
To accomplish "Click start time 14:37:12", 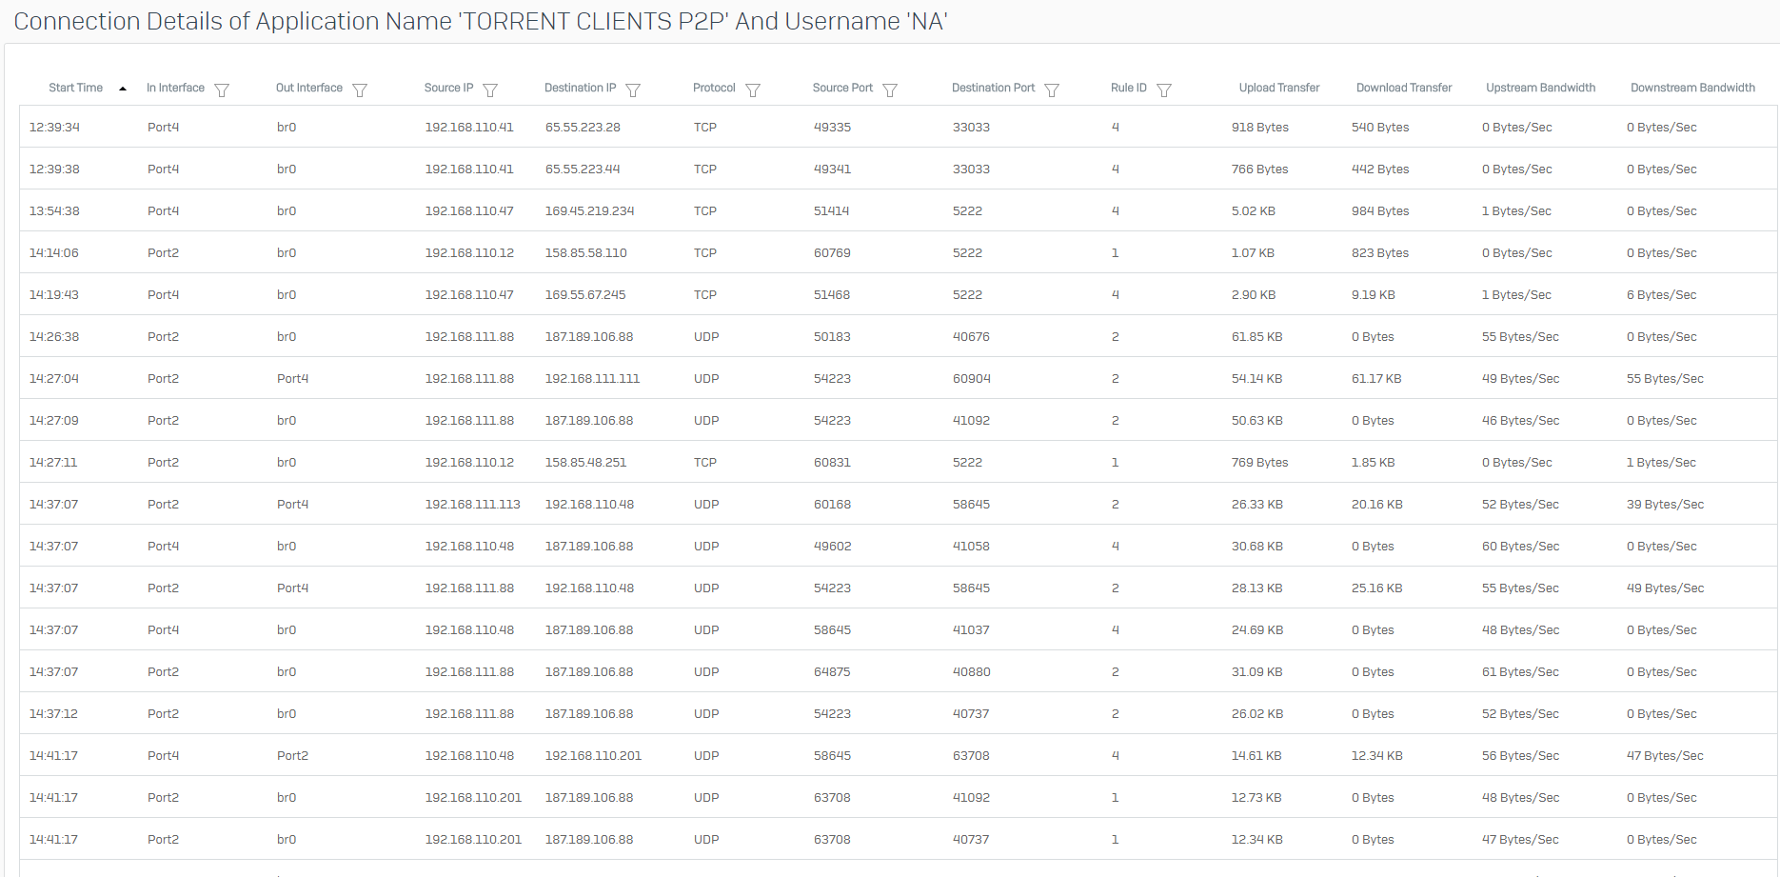I will 53,713.
